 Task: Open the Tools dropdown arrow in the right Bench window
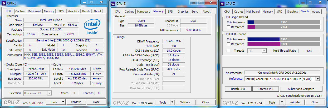pos(282,102)
